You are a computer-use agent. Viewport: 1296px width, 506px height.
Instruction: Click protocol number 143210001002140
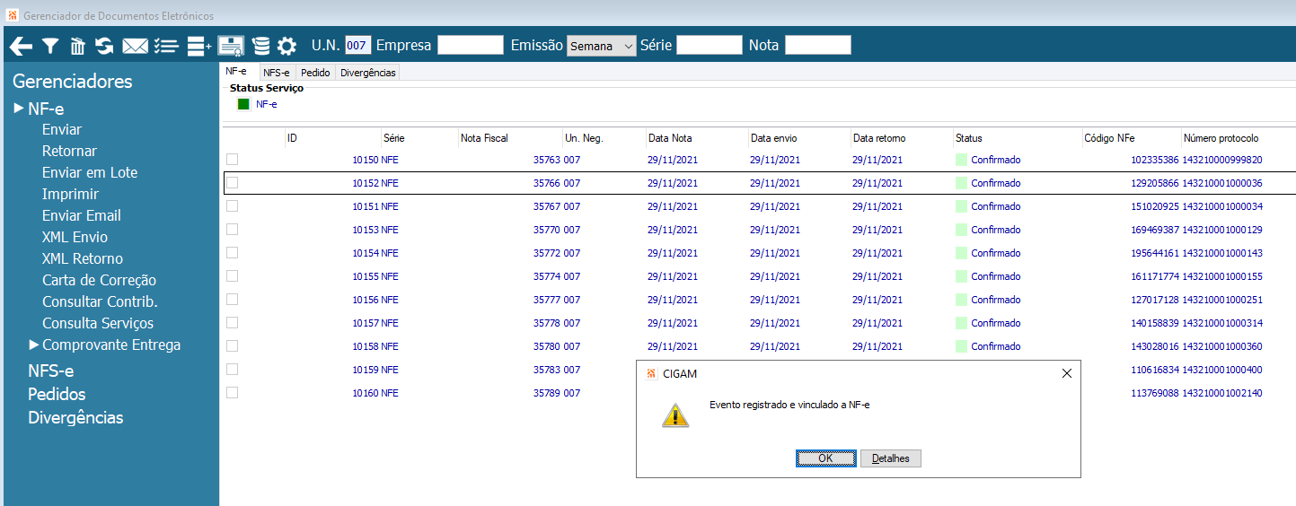[1222, 393]
